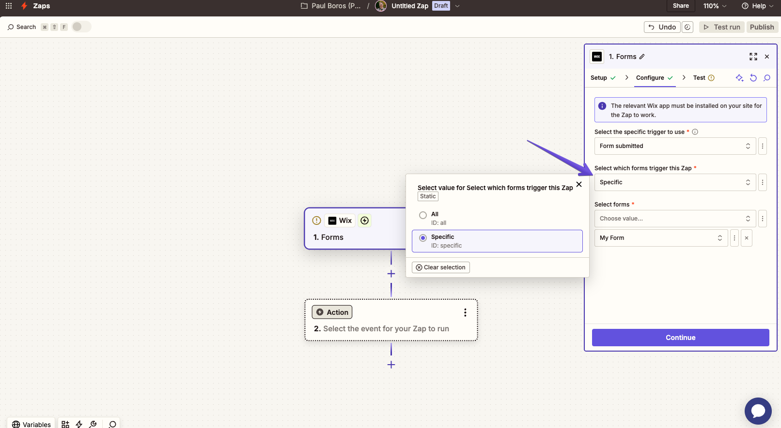
Task: Open the My Form dropdown
Action: coord(661,238)
